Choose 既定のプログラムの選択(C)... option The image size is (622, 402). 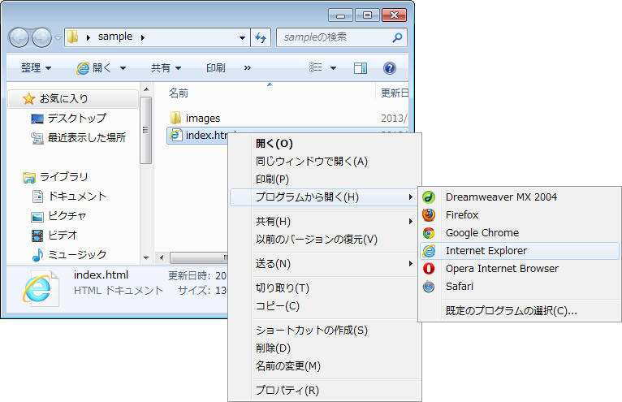click(511, 311)
